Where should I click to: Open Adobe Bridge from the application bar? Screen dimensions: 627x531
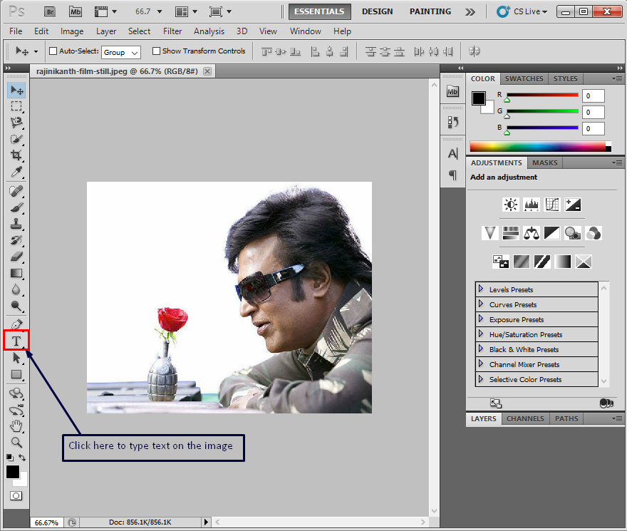point(49,11)
